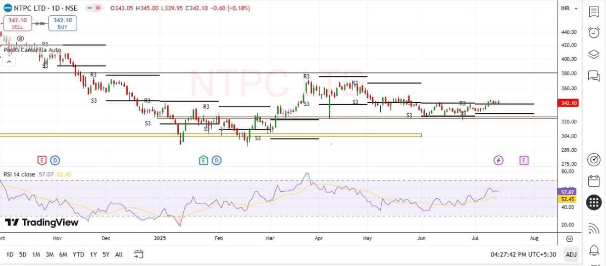Viewport: 606px width, 266px height.
Task: Click the purple 57.07 RSI scale label
Action: click(x=568, y=192)
